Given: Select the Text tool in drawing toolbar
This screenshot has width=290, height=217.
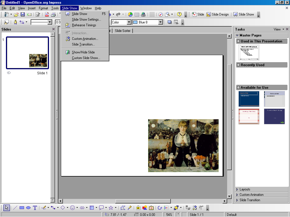Looking at the screenshot, I should point(35,208).
